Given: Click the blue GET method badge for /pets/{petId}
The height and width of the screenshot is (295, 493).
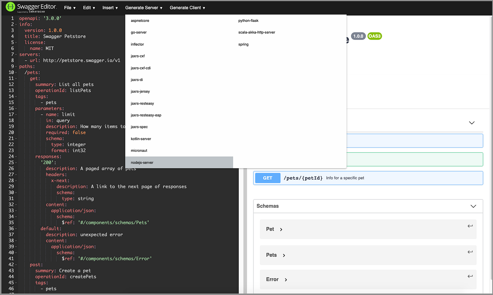Looking at the screenshot, I should (267, 178).
